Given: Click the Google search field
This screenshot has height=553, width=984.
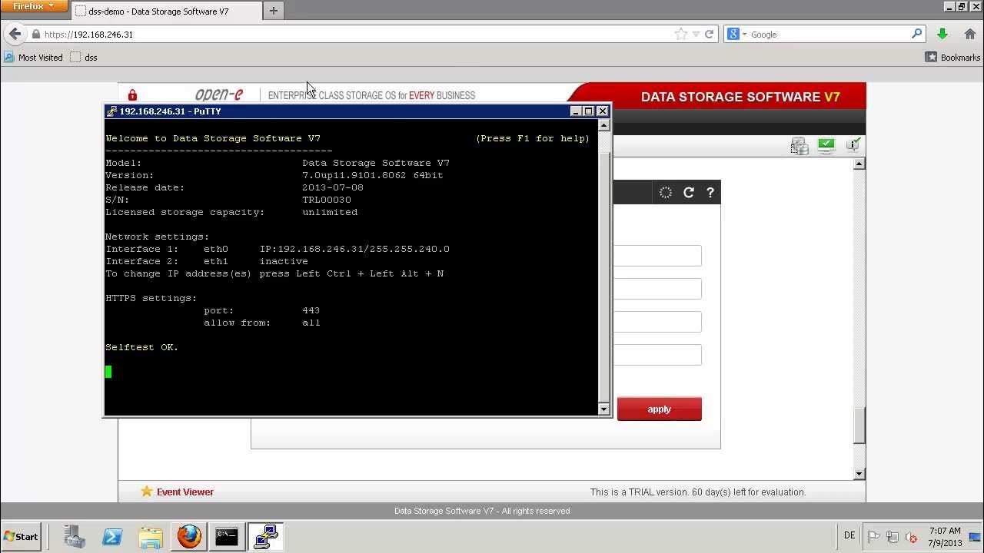Looking at the screenshot, I should [x=830, y=34].
